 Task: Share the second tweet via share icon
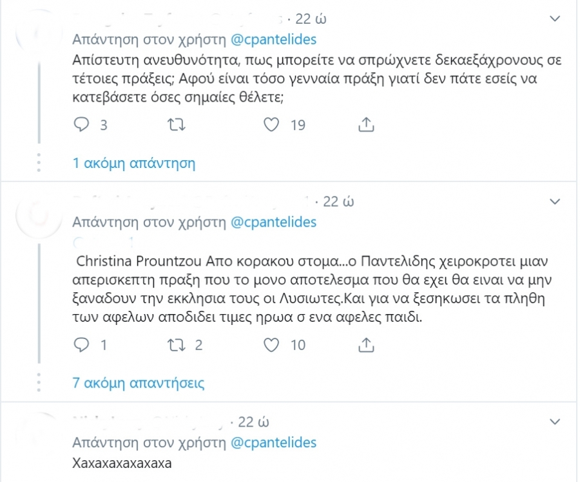(x=366, y=344)
